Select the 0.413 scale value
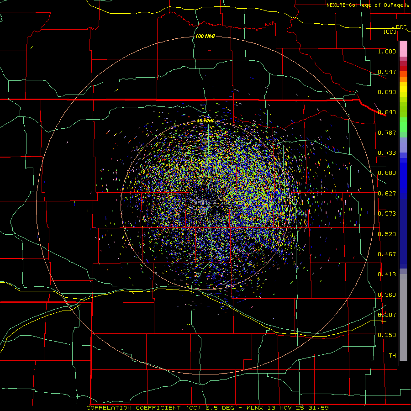 click(x=387, y=274)
